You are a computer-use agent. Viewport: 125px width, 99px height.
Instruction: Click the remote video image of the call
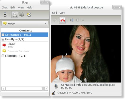[x=86, y=54]
